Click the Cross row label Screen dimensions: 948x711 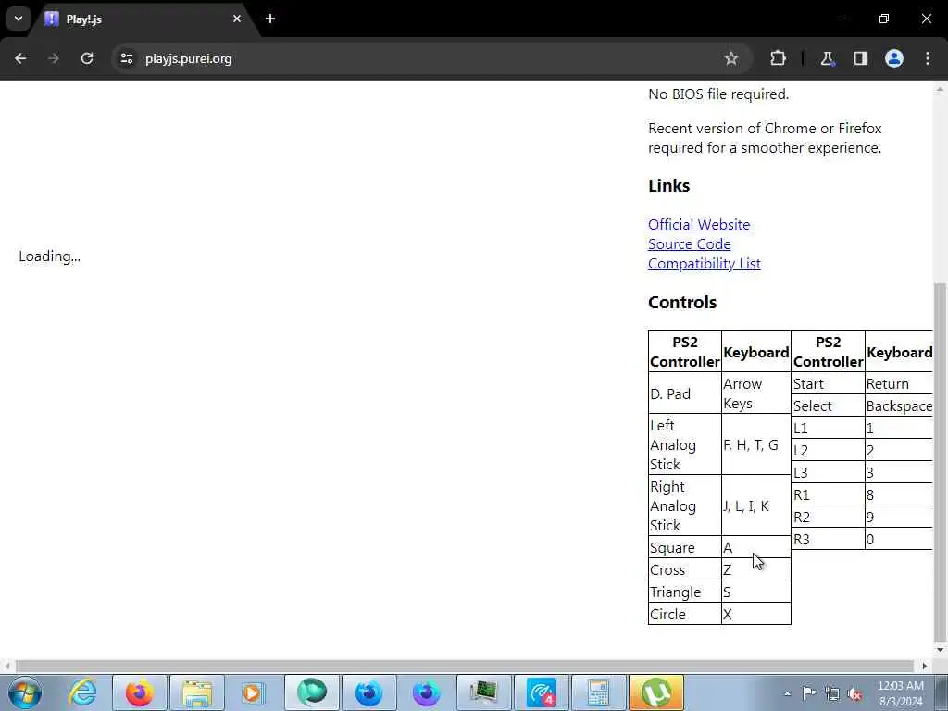click(684, 570)
